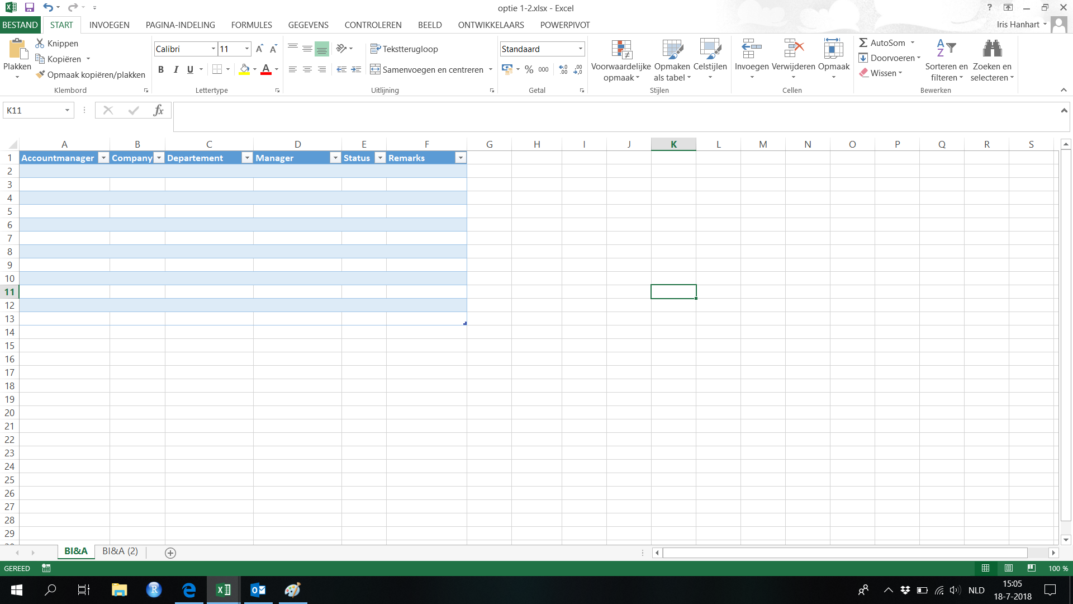
Task: Toggle bold formatting
Action: pos(161,69)
